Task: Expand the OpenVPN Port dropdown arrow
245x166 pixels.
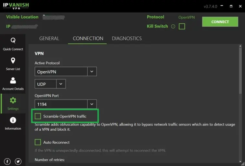Action: point(92,104)
